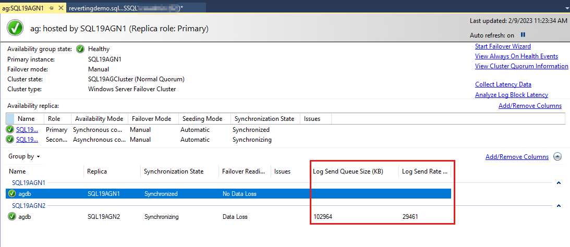The image size is (570, 247).
Task: Click the Analyze Log Block Latency link
Action: 511,95
